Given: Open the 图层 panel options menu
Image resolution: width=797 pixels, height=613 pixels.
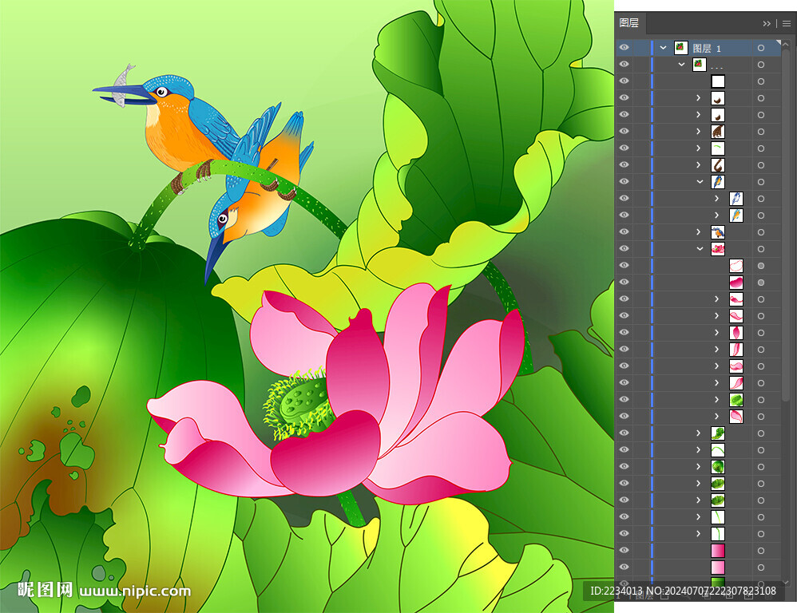Looking at the screenshot, I should (x=787, y=23).
